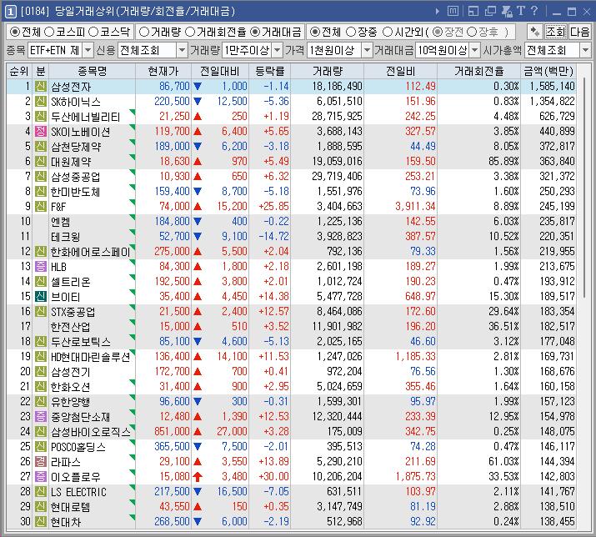
Task: Click the 조회 button
Action: (556, 32)
